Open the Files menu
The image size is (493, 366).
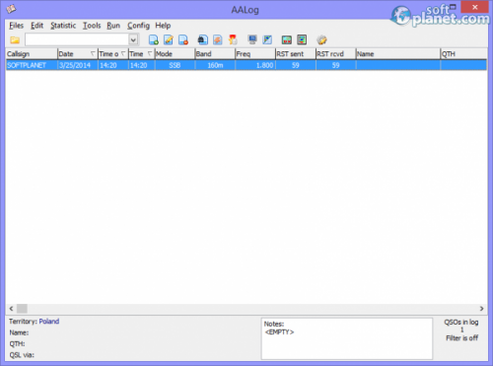click(x=16, y=26)
